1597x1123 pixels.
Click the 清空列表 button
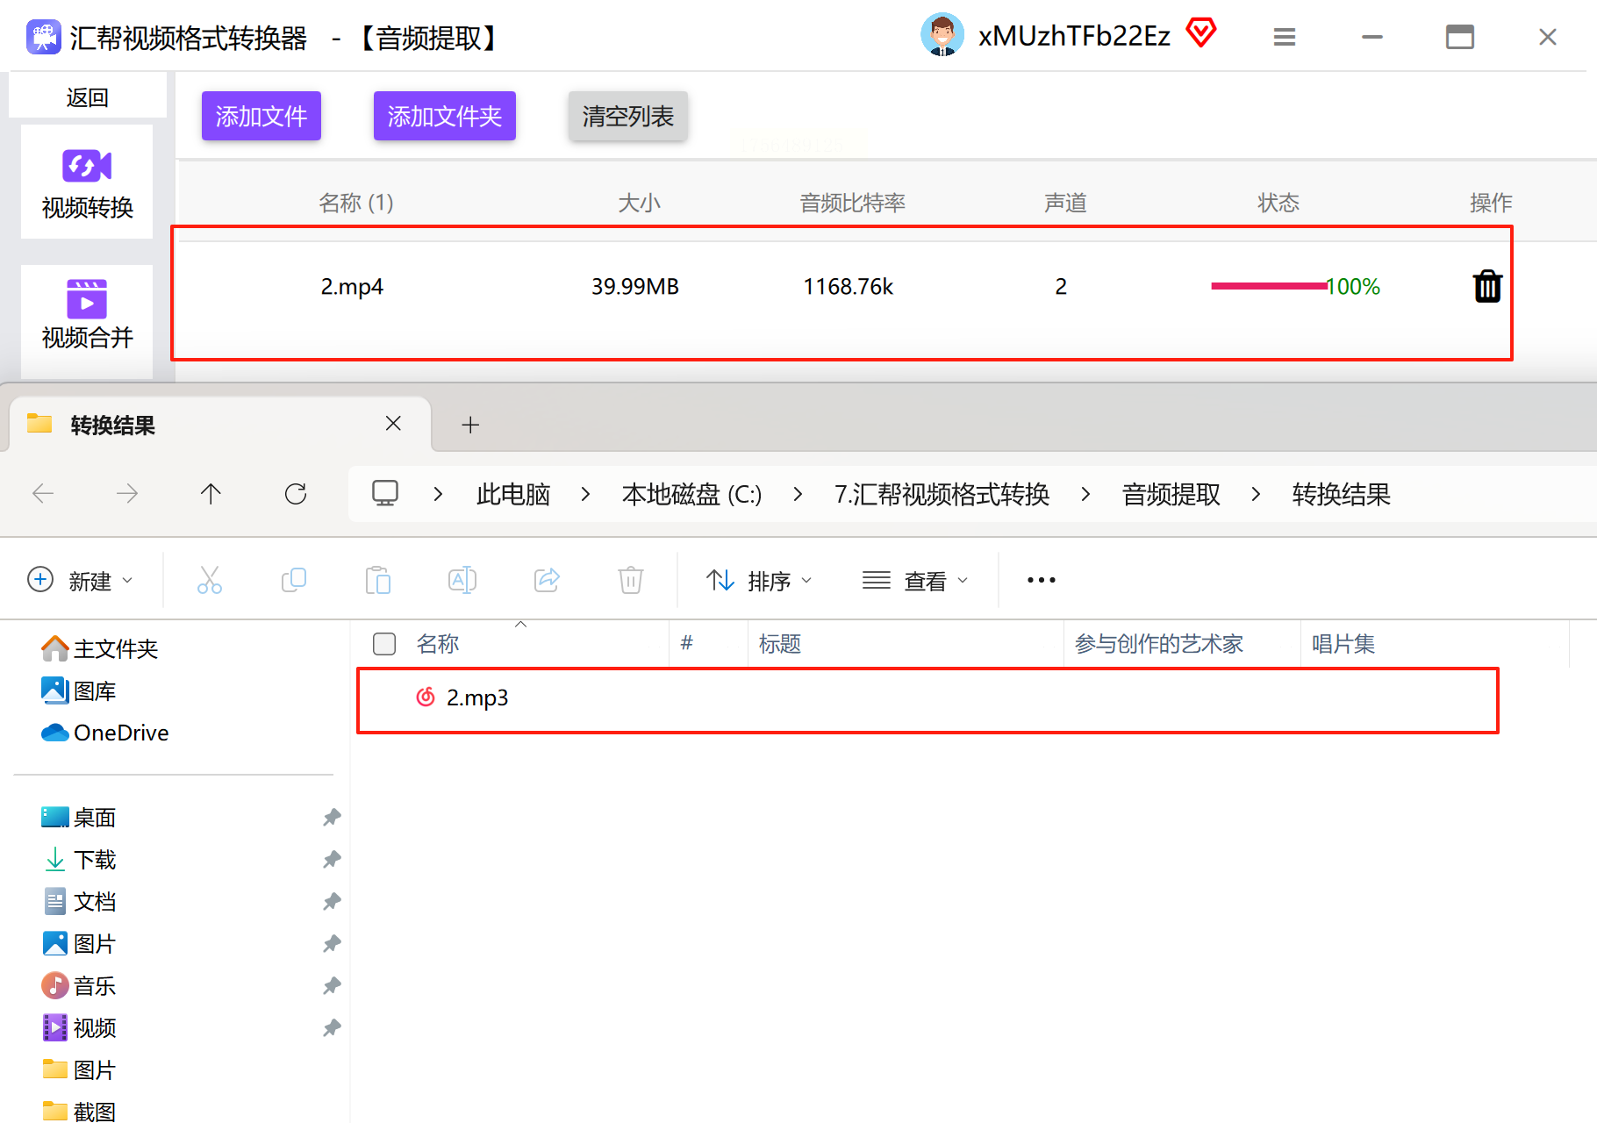pos(628,116)
